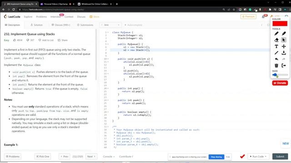Collapse the pop method fold arrow
This screenshot has height=163, width=291.
[108, 89]
